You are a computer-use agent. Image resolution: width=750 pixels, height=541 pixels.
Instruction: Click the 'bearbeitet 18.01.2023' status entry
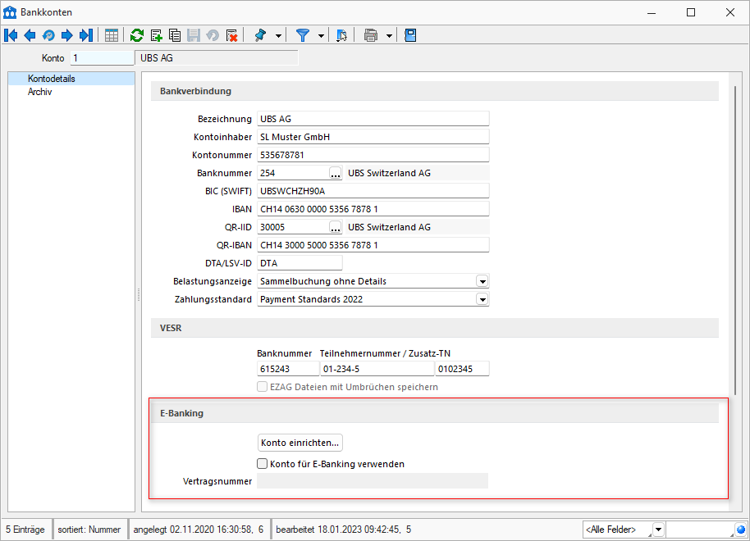tap(344, 530)
